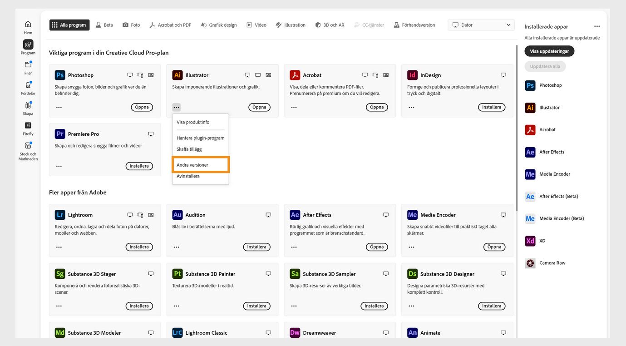
Task: Switch to the Foto tab
Action: pos(131,25)
